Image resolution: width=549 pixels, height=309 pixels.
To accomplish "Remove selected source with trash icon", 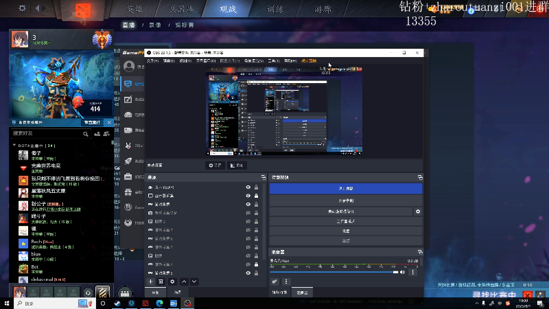I will [x=161, y=282].
